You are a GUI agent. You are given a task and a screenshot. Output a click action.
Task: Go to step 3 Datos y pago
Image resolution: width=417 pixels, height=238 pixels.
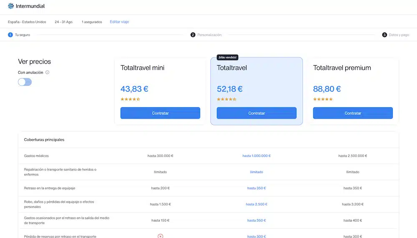click(x=396, y=35)
